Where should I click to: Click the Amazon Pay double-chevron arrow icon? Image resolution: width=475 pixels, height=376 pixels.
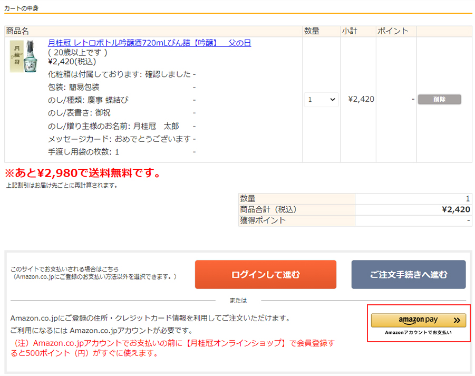point(457,320)
